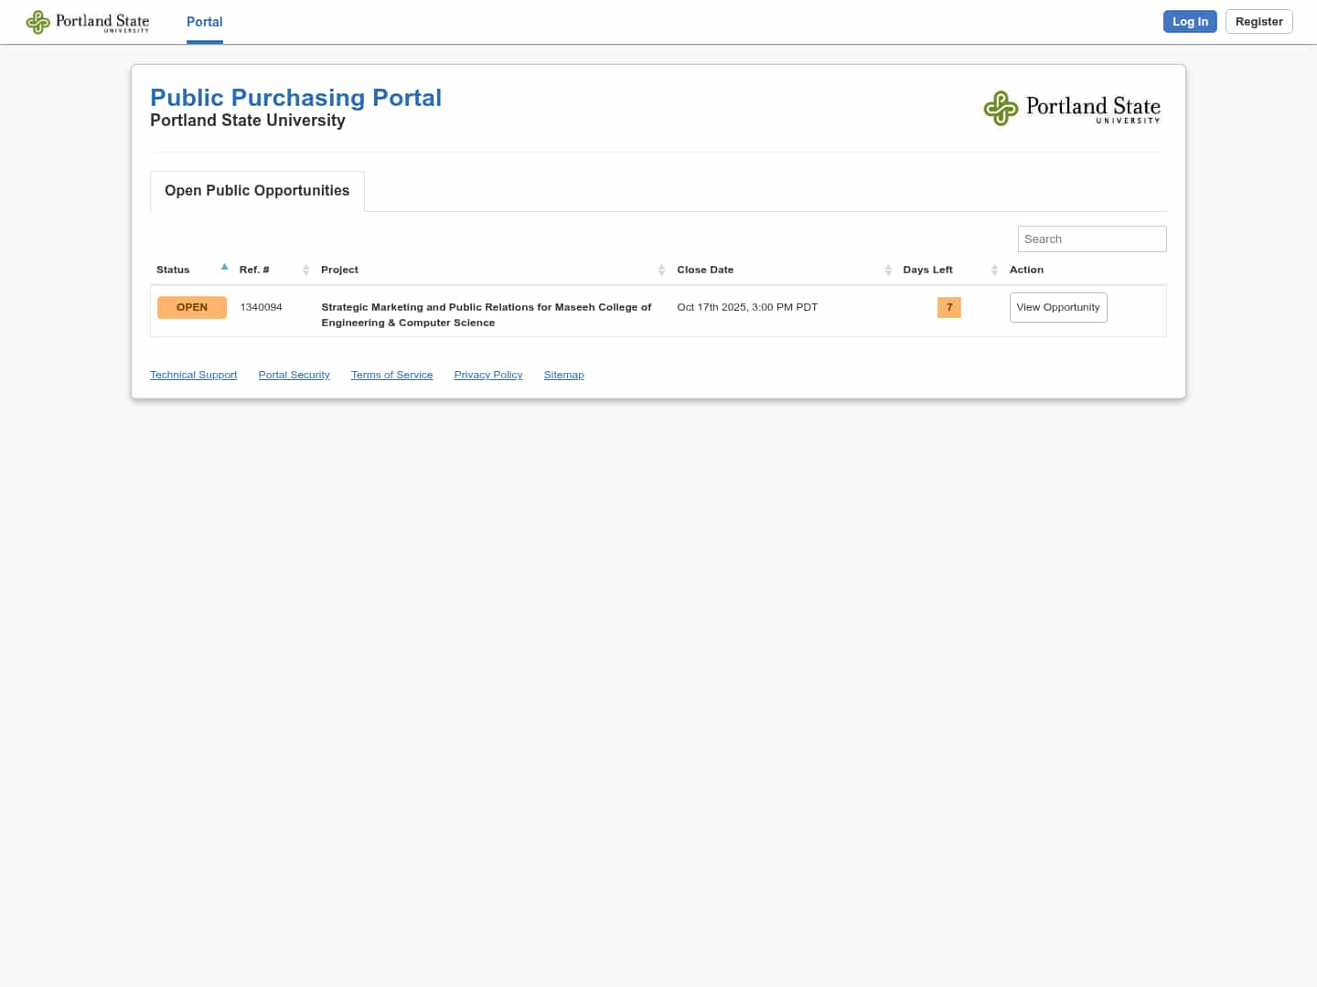1317x987 pixels.
Task: Follow the Portal Security link
Action: coord(294,375)
